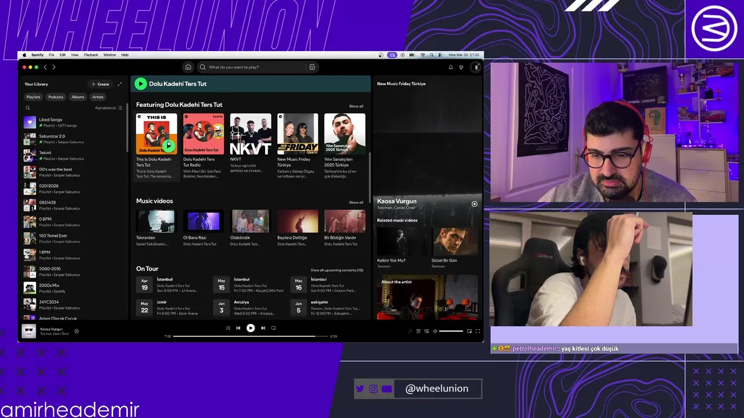Viewport: 744px width, 418px height.
Task: Open the Alphabetical sort dropdown
Action: coord(109,108)
